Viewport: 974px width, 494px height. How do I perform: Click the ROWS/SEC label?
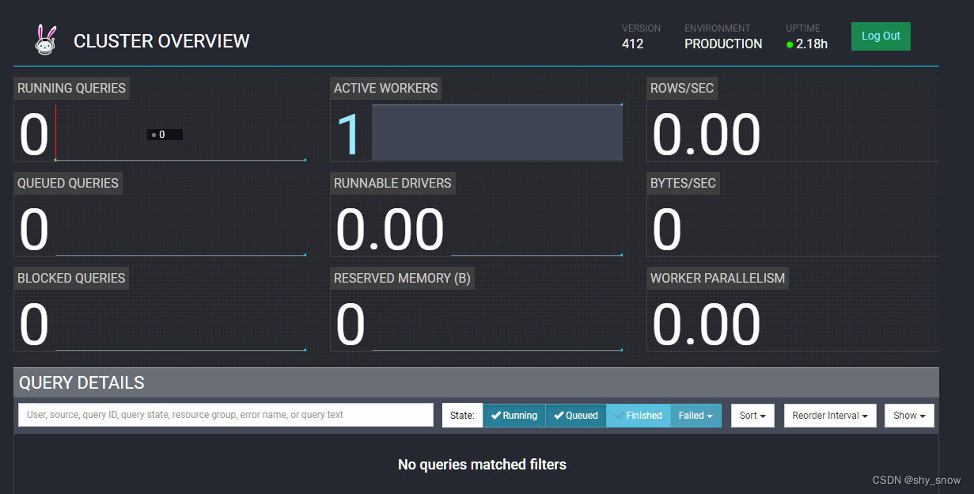tap(682, 88)
